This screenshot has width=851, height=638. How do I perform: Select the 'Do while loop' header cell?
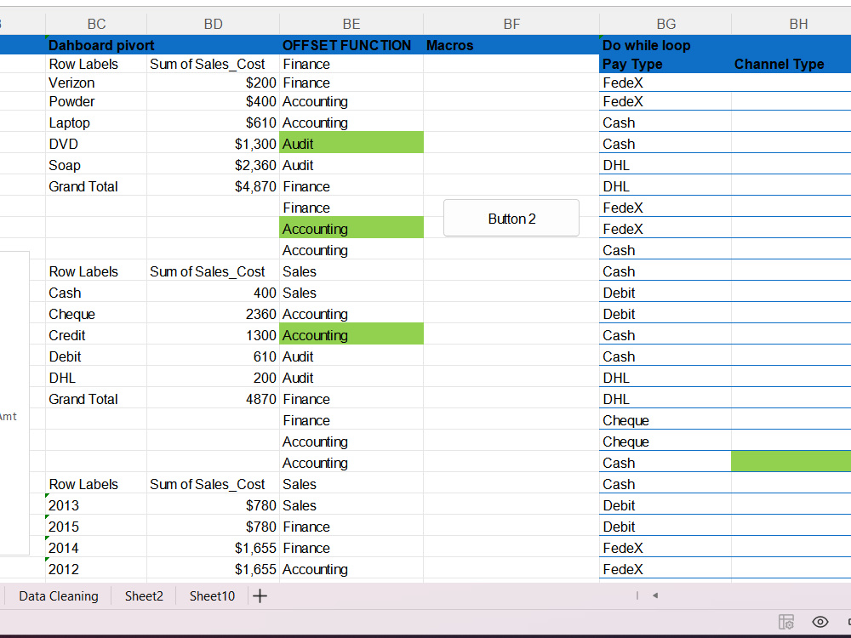tap(666, 45)
